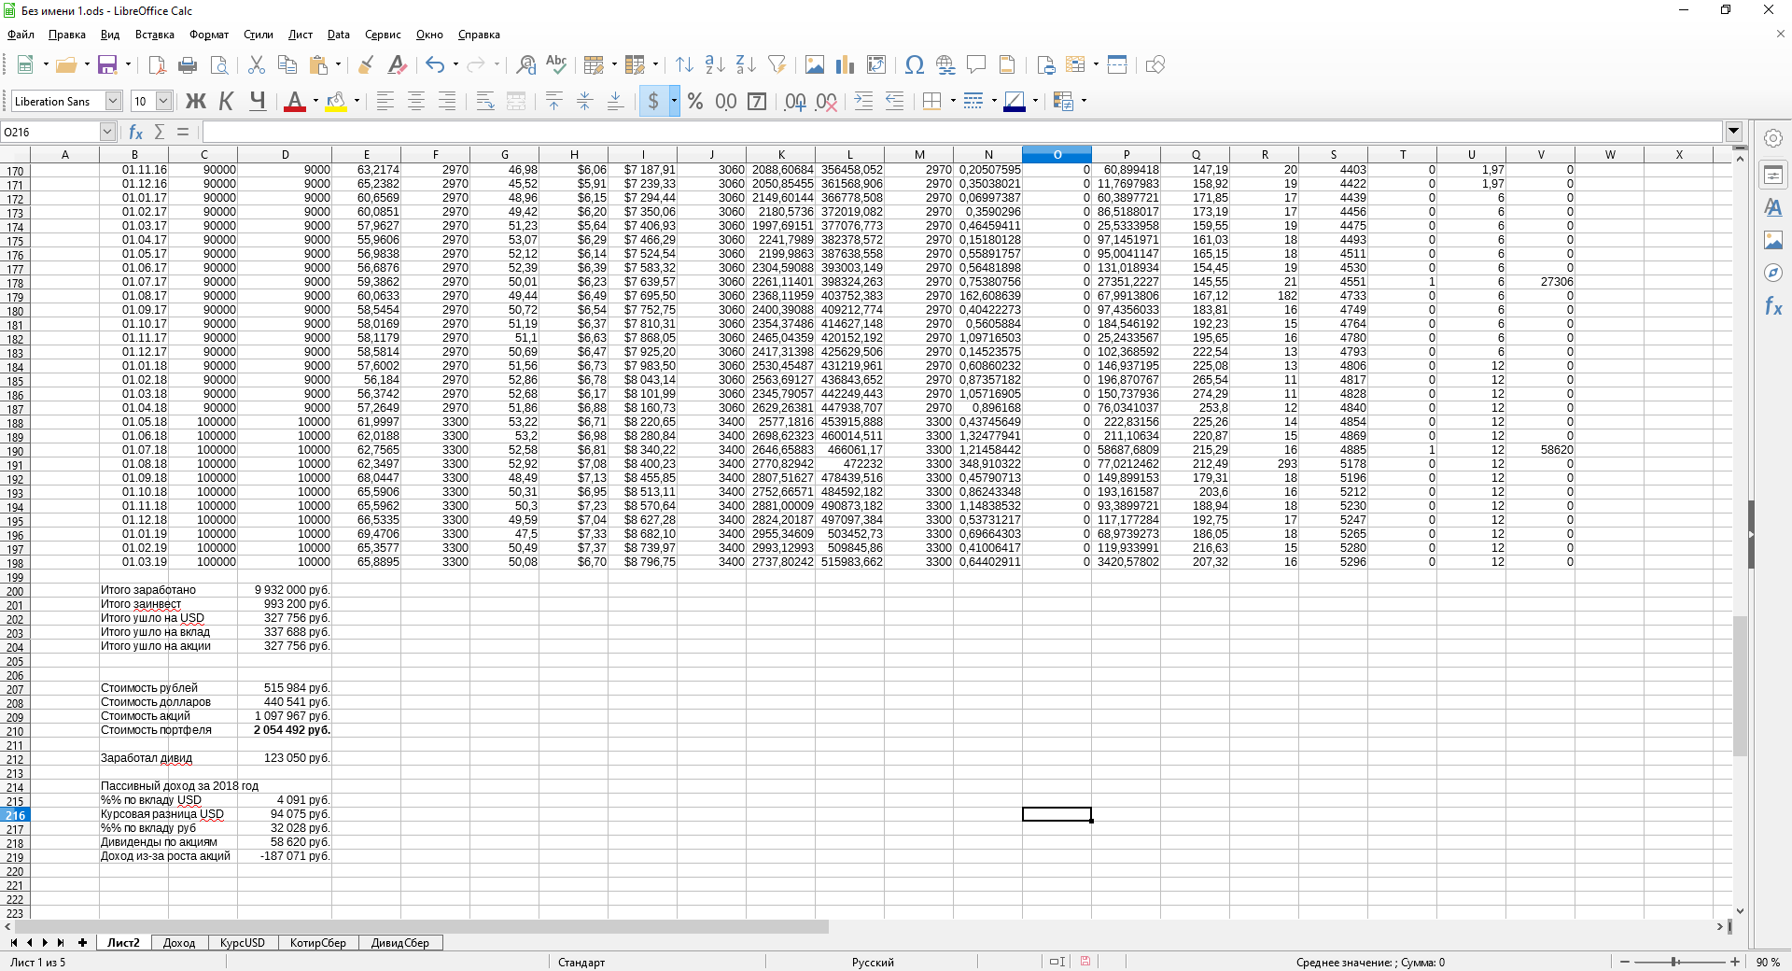Open the Сервис menu

coord(383,35)
